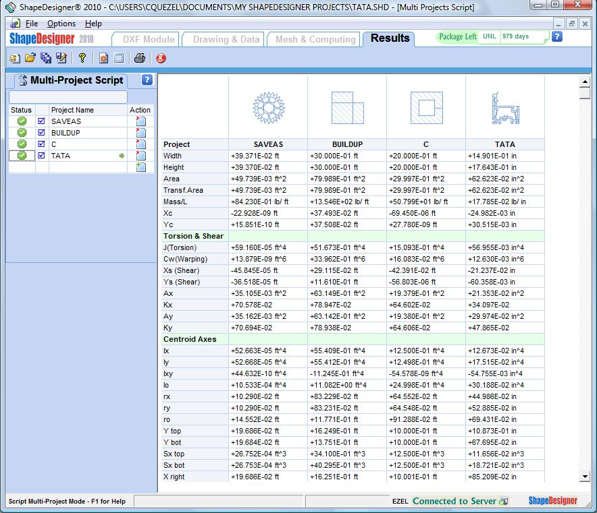The image size is (597, 513).
Task: Click the green arrow on TATA row
Action: pos(122,156)
